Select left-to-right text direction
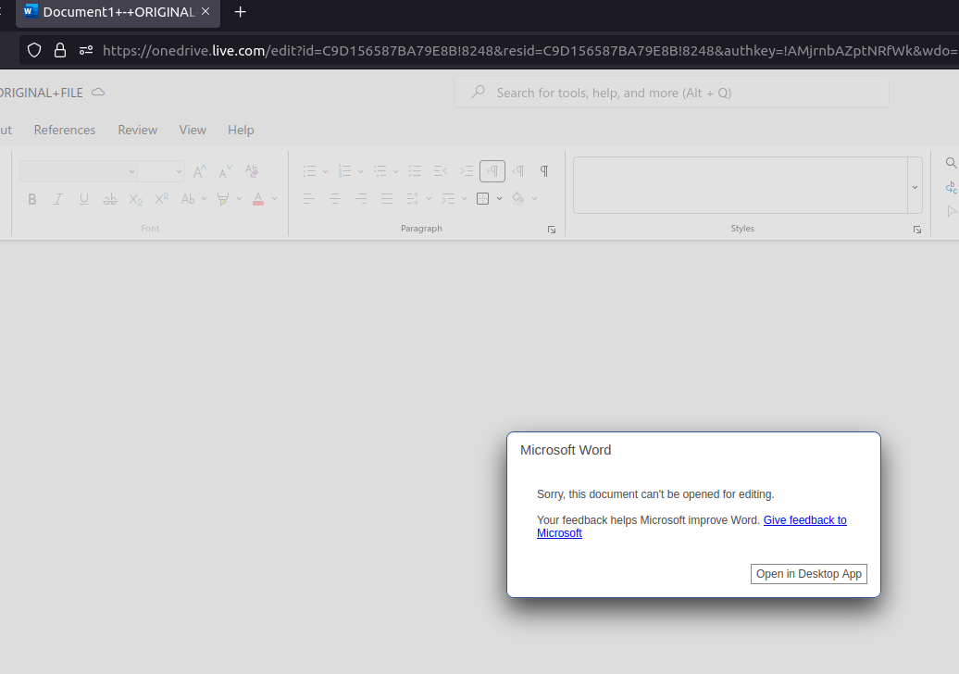Image resolution: width=959 pixels, height=674 pixels. (492, 171)
